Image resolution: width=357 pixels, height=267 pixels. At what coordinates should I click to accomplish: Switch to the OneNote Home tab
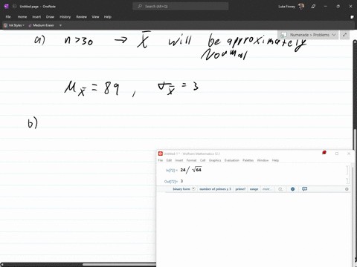tap(22, 17)
